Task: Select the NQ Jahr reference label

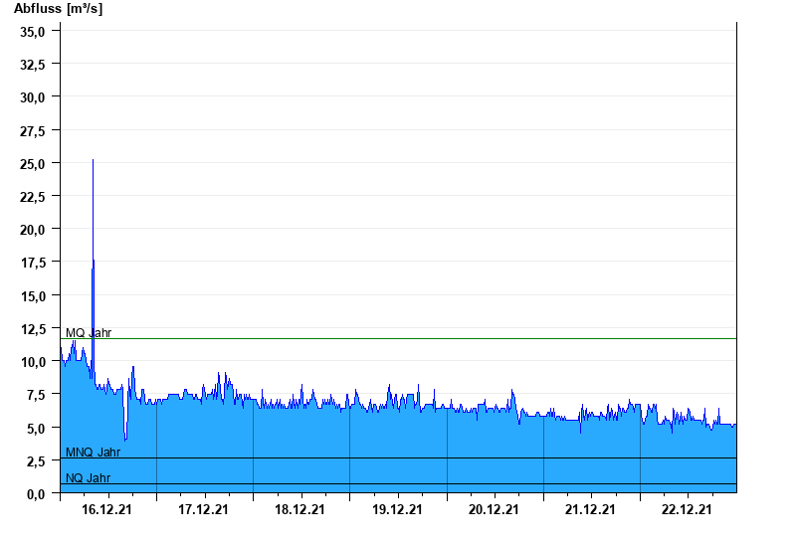Action: click(88, 478)
